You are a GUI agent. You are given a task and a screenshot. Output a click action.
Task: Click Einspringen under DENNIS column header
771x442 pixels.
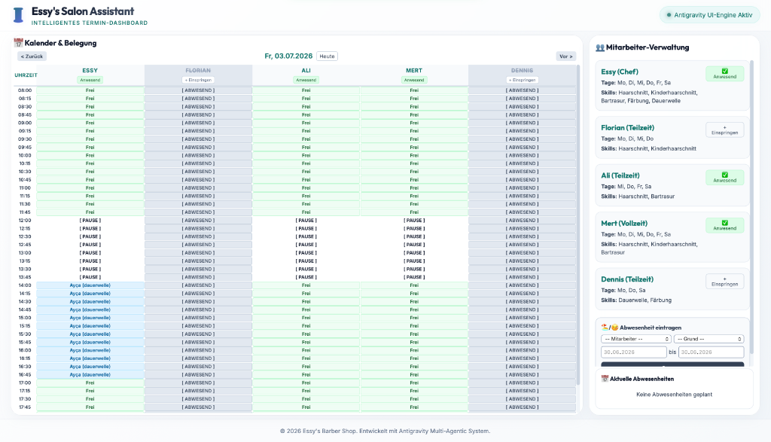tap(523, 80)
